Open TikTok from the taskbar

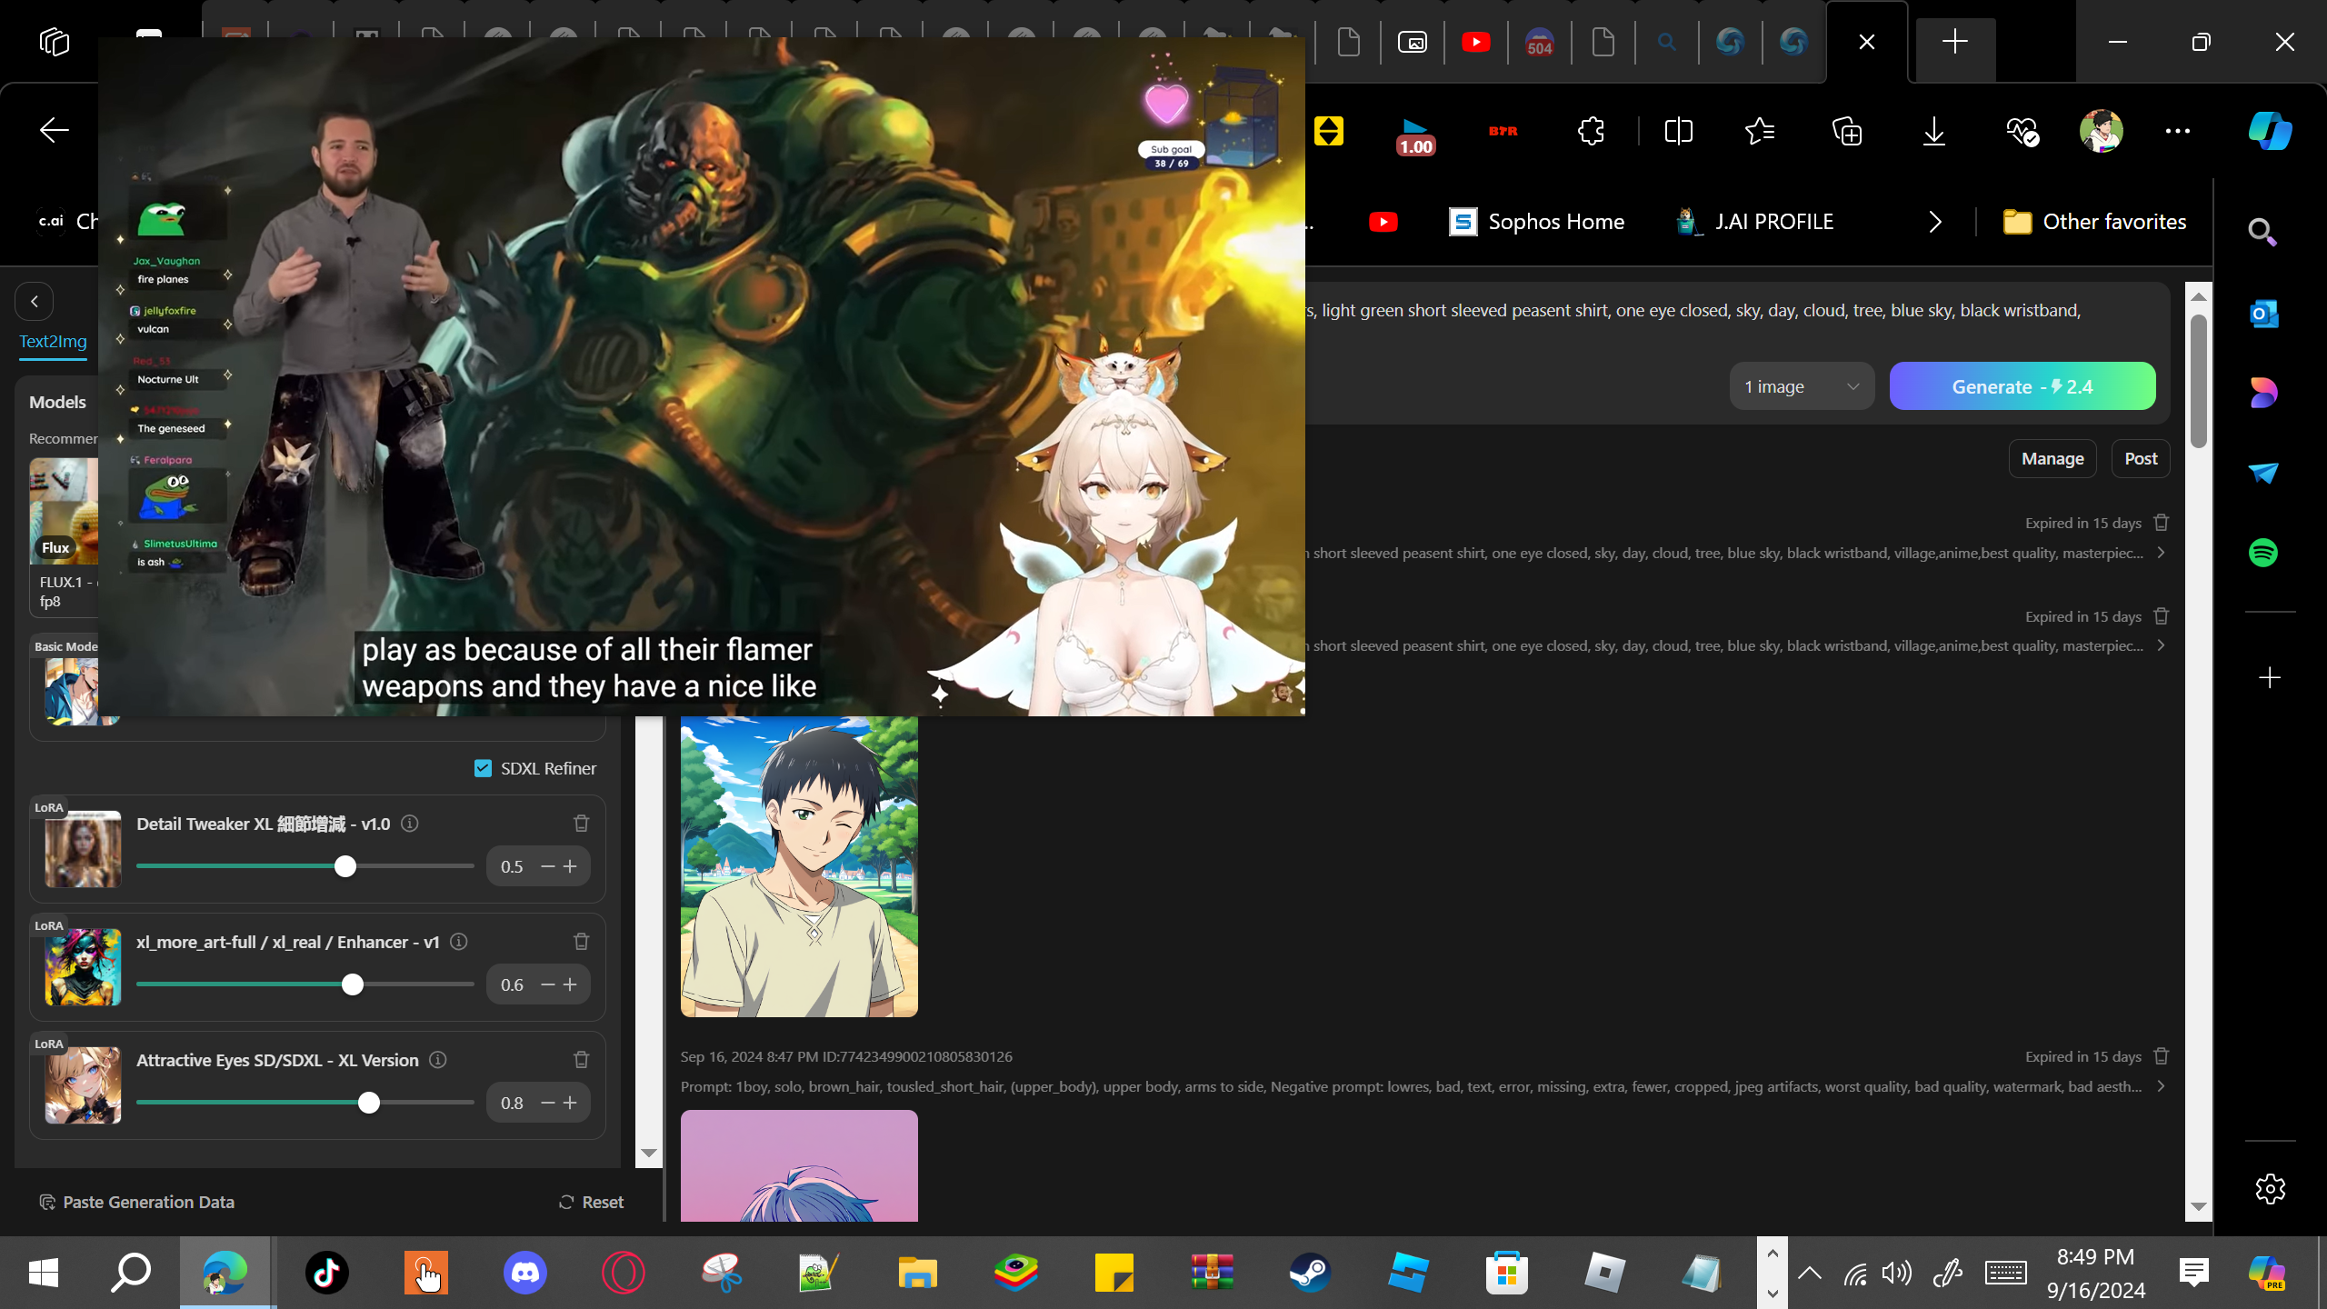(327, 1273)
